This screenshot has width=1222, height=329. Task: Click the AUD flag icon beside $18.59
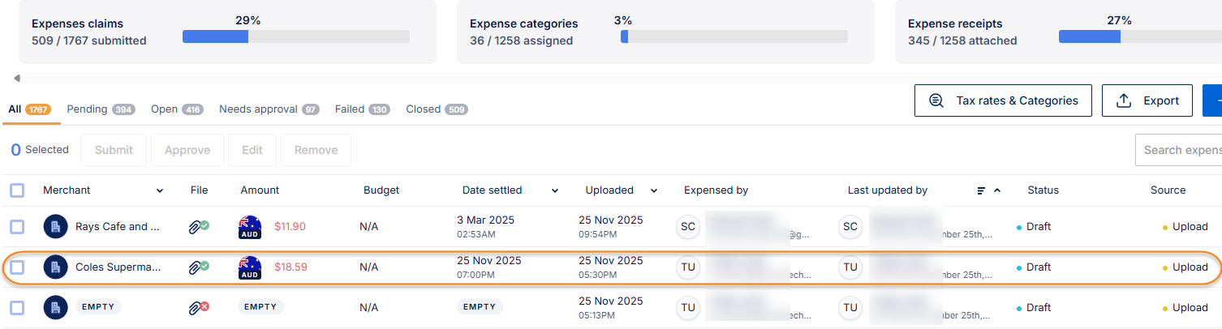pos(252,267)
